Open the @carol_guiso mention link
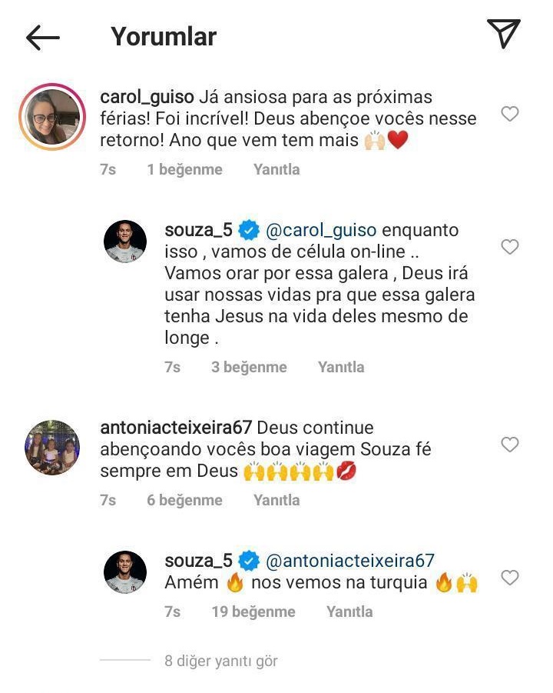The width and height of the screenshot is (553, 693). click(x=321, y=230)
